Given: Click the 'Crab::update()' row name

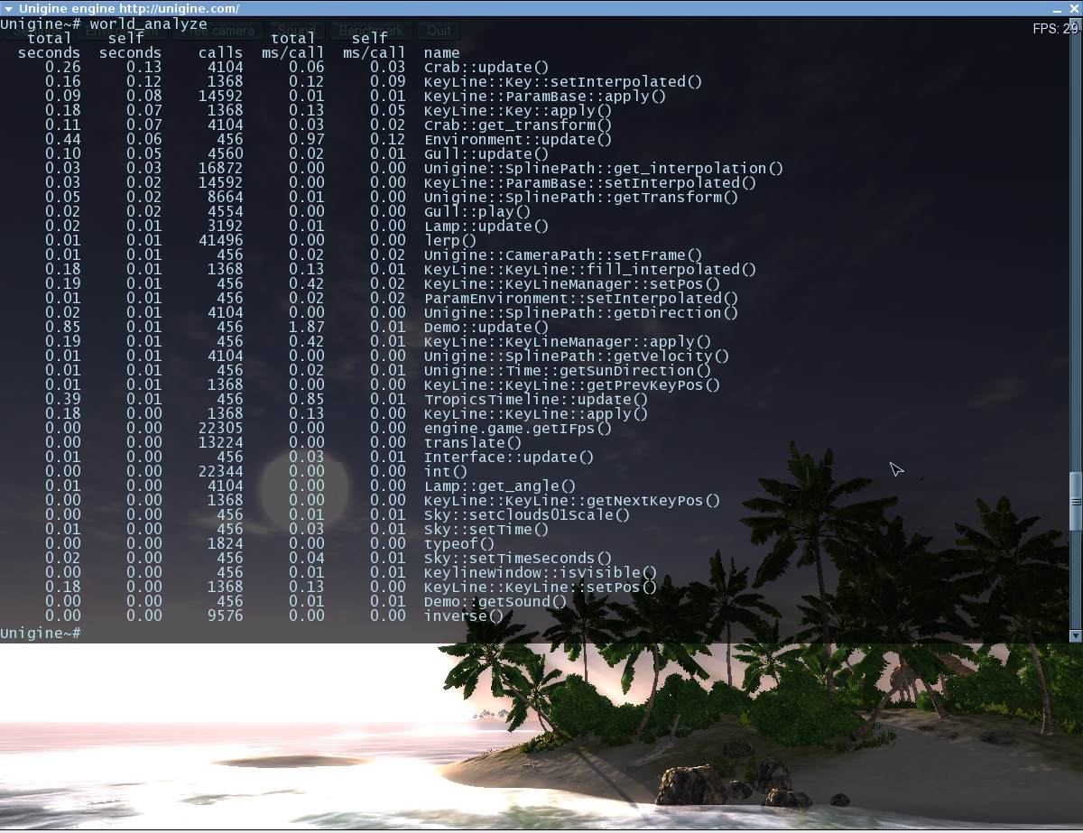Looking at the screenshot, I should 486,68.
